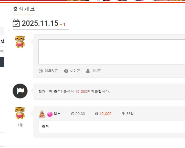Click the 출첵 comment text
Viewport: 185px width, 148px height.
[45, 127]
